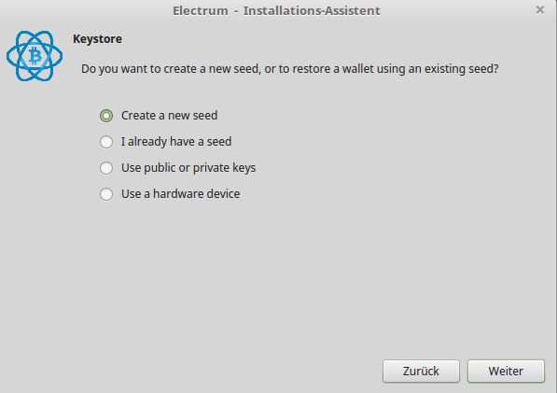Click the 'Use a hardware device' label text
Screen dimensions: 557x393
[180, 193]
